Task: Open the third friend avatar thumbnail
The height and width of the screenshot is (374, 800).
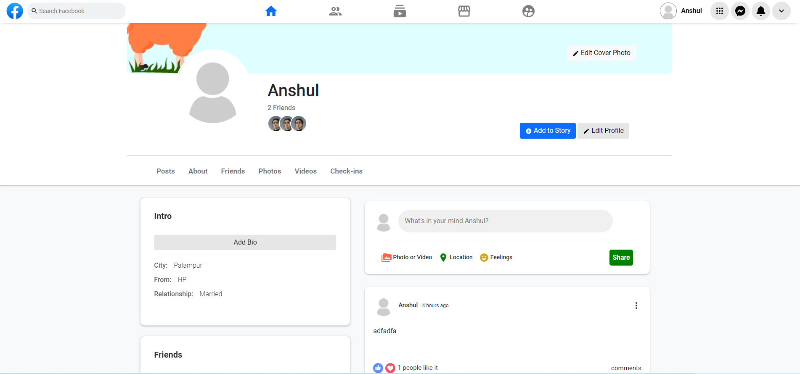Action: pyautogui.click(x=299, y=124)
